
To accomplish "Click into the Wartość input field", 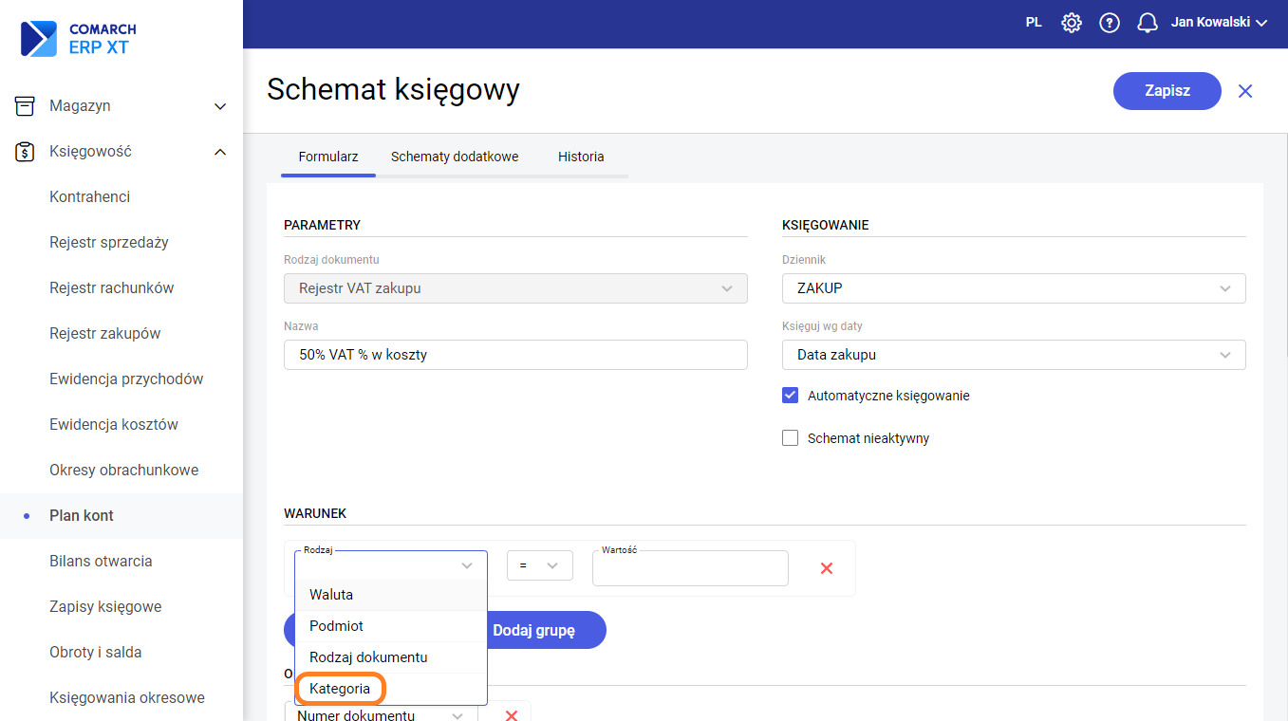I will [x=690, y=569].
